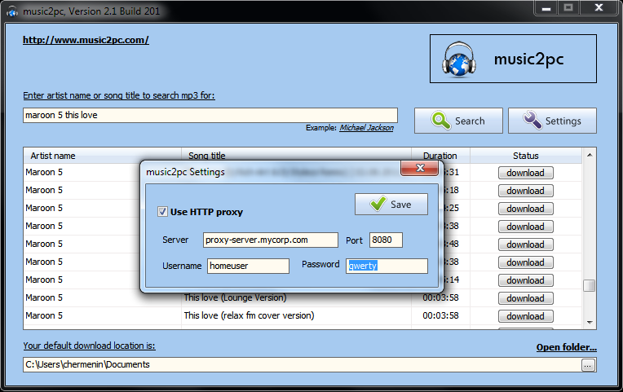The width and height of the screenshot is (623, 392).
Task: Click the wrench icon on Settings button
Action: 532,120
